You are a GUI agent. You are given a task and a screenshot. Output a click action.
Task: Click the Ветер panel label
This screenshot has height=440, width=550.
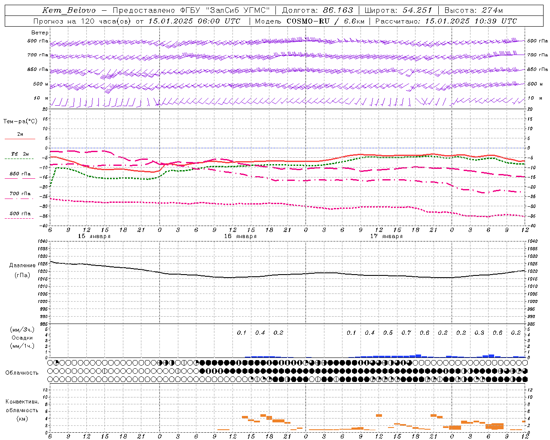pyautogui.click(x=40, y=33)
